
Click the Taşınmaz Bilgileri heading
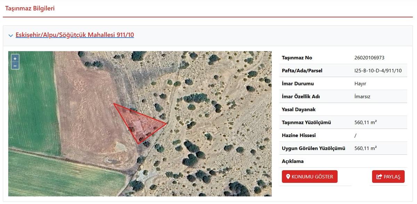click(x=30, y=8)
